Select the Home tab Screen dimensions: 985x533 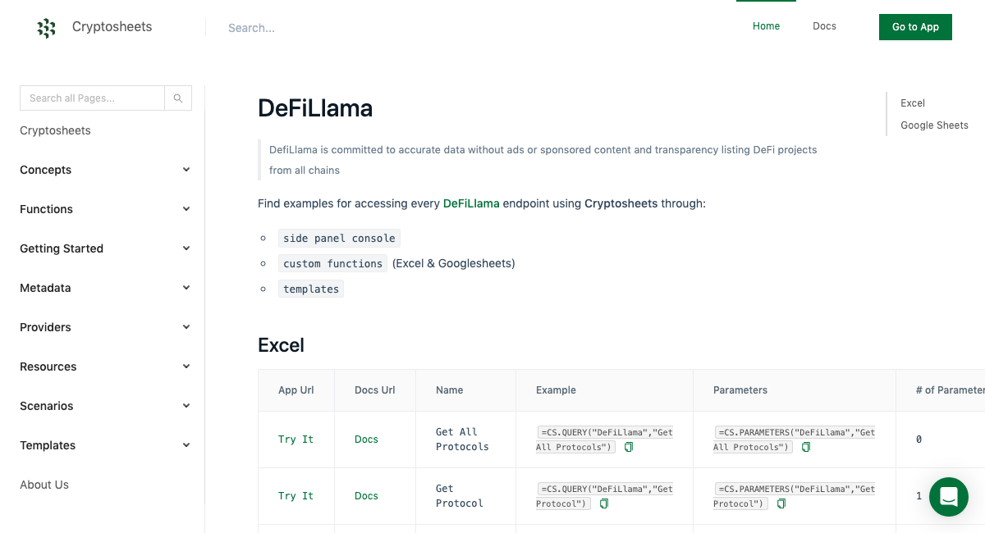click(766, 25)
